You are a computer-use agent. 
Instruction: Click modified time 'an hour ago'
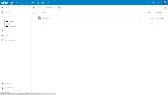[x=160, y=18]
